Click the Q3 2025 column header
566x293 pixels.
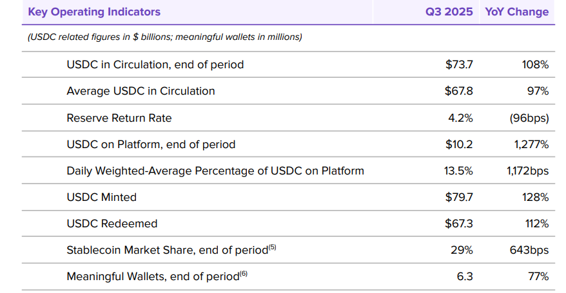[x=449, y=12]
